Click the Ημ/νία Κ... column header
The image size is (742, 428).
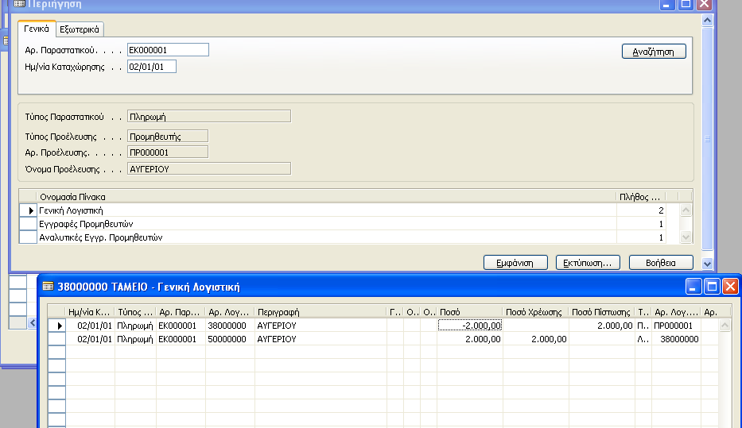pyautogui.click(x=89, y=312)
